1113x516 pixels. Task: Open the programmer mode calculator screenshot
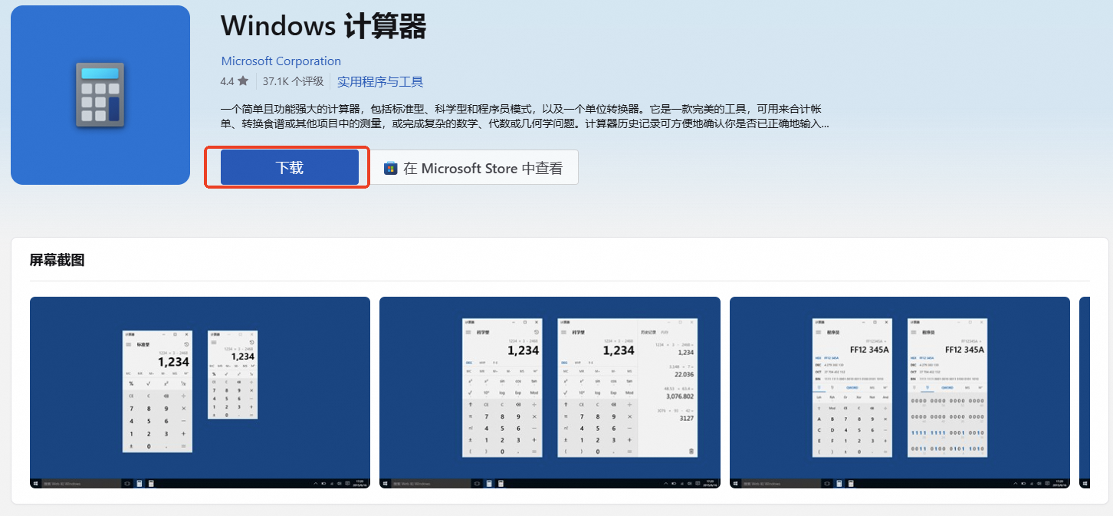point(900,393)
